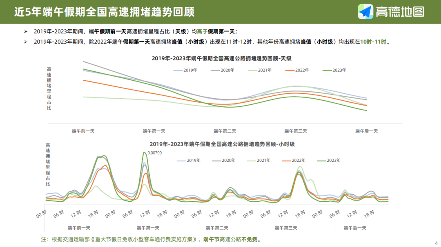Click 2022年 legend in daily chart

pos(297,70)
